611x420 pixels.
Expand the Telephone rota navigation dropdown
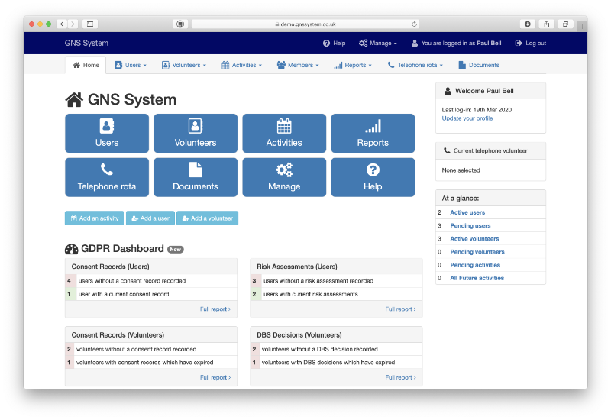point(415,65)
